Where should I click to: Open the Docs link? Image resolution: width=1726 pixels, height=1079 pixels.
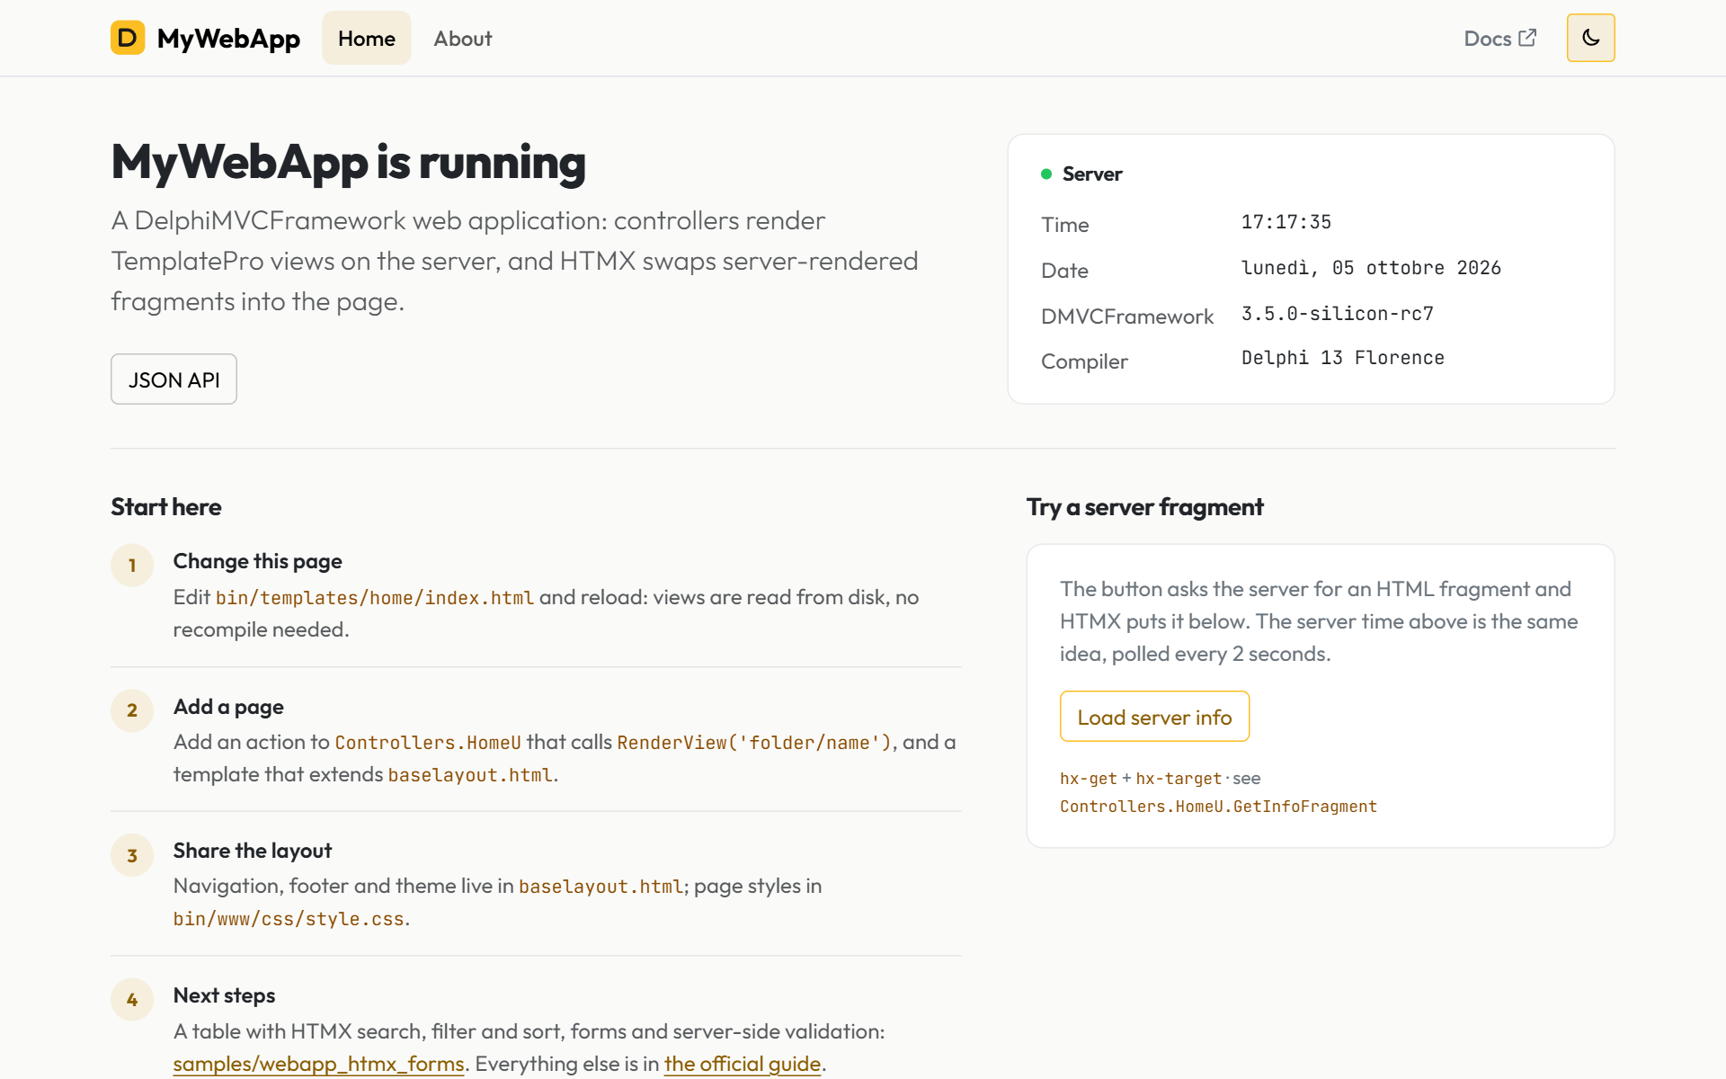(1500, 38)
